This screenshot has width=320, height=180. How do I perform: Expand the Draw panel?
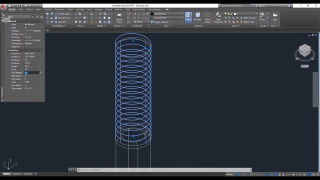[x=81, y=26]
